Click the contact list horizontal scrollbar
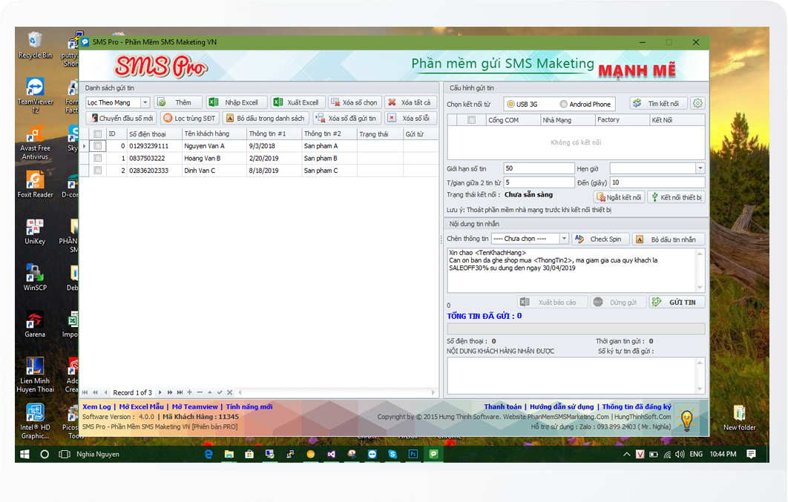This screenshot has height=502, width=788. pos(337,392)
